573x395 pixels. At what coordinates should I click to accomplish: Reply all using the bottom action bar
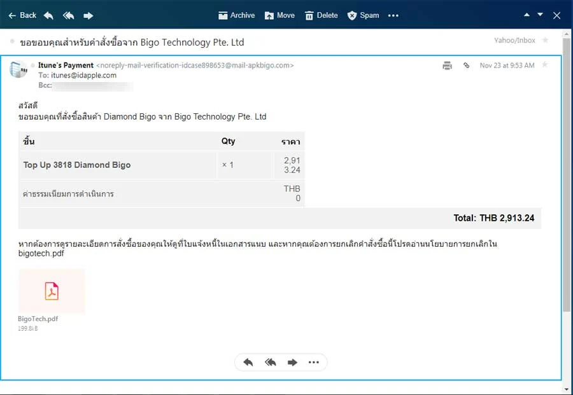(x=271, y=362)
